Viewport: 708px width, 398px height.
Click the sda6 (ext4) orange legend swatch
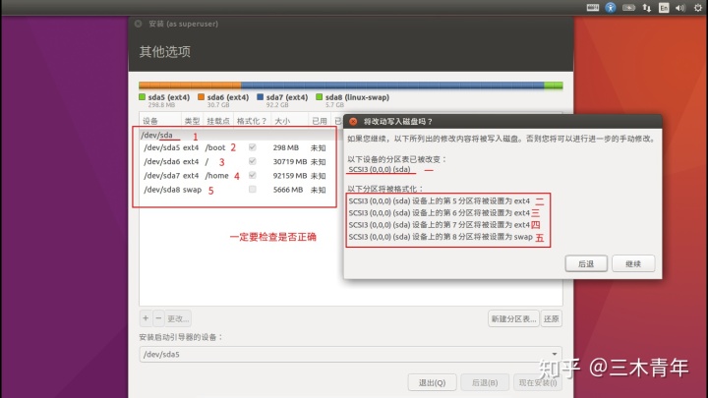click(x=201, y=97)
